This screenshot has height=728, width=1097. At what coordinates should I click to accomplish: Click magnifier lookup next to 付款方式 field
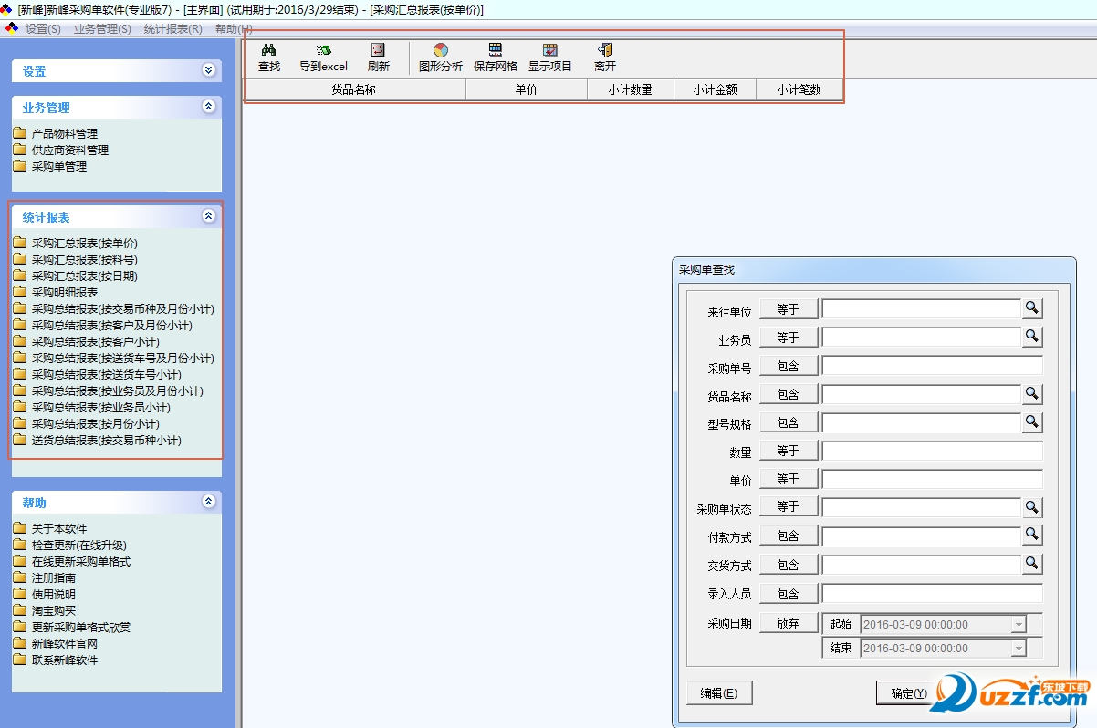tap(1031, 536)
